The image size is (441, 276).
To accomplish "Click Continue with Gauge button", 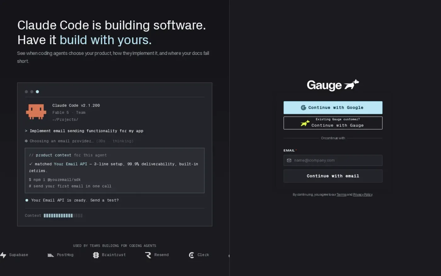I will click(333, 123).
